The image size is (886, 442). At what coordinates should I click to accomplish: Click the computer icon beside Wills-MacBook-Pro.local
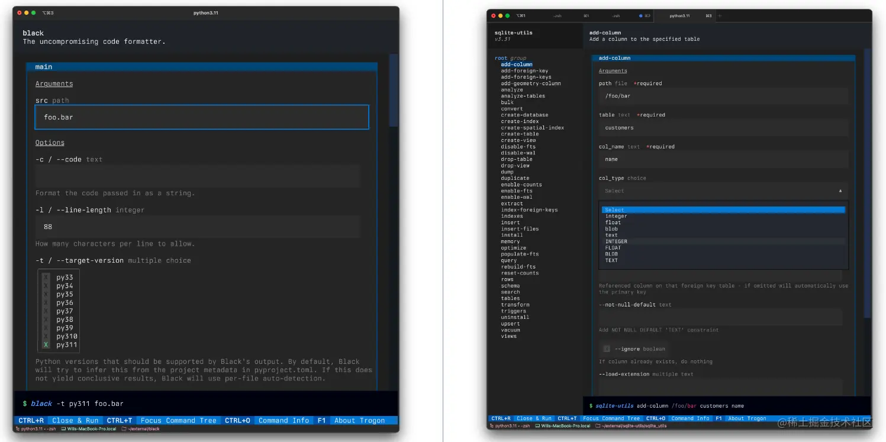[63, 429]
